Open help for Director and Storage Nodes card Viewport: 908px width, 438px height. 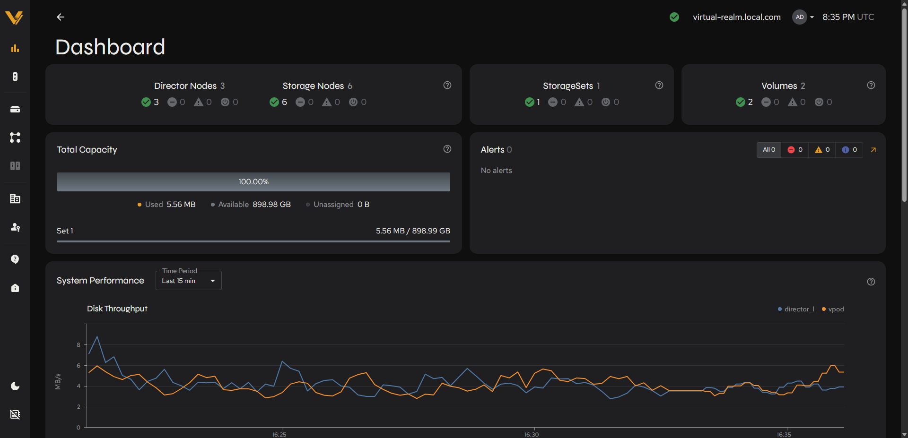447,85
